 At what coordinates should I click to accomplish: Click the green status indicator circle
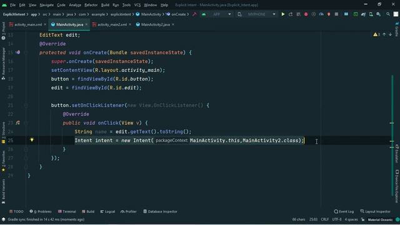coord(397,219)
